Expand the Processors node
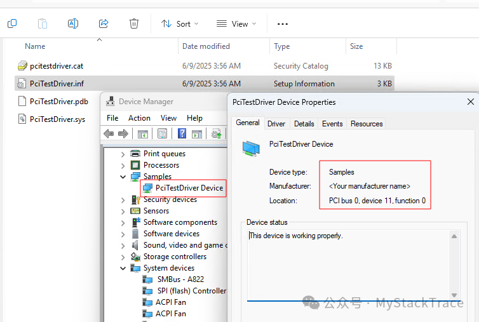 click(123, 166)
